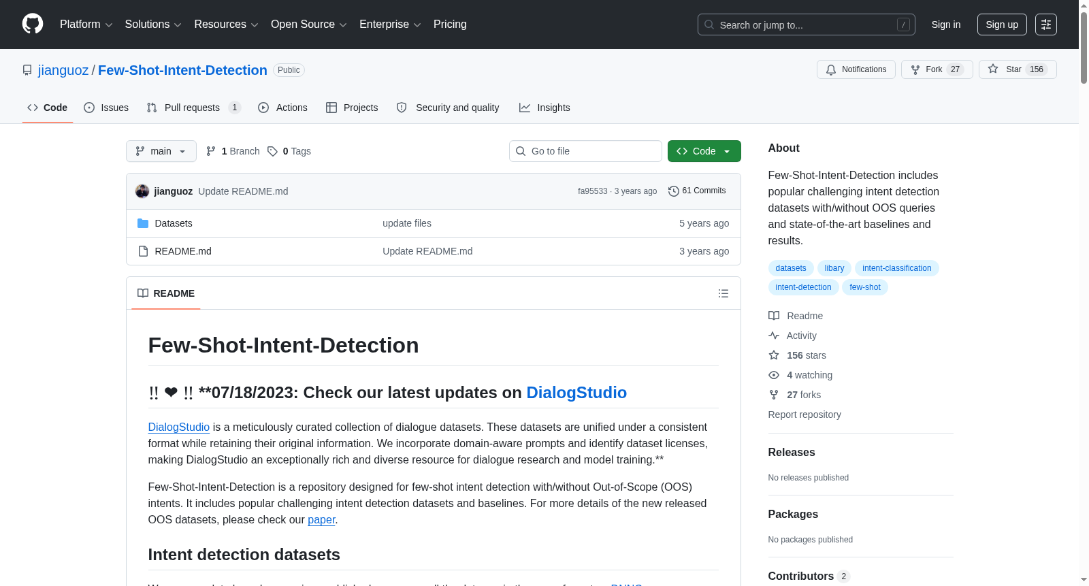Click the Notifications button
Image resolution: width=1089 pixels, height=586 pixels.
coord(856,69)
